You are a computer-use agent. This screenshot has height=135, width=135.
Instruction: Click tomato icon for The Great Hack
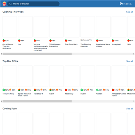[66, 40]
